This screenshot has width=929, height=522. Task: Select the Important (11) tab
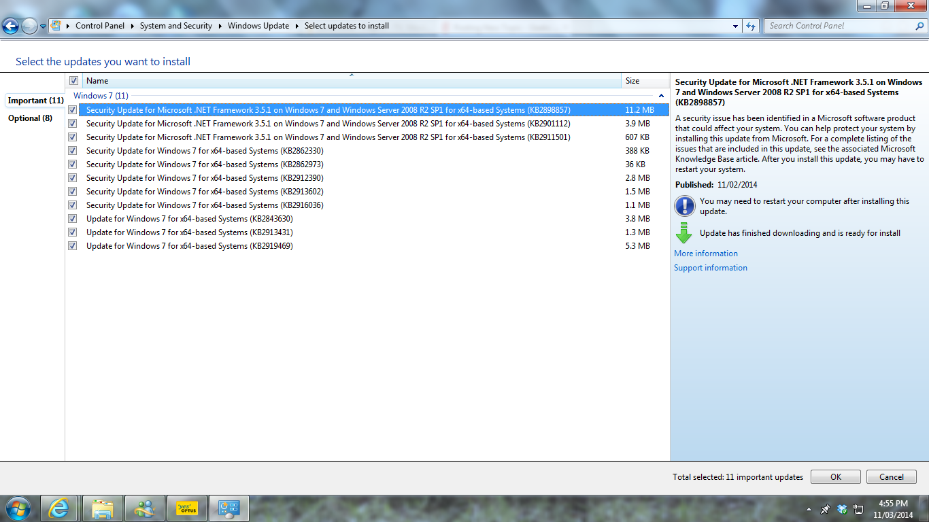35,101
